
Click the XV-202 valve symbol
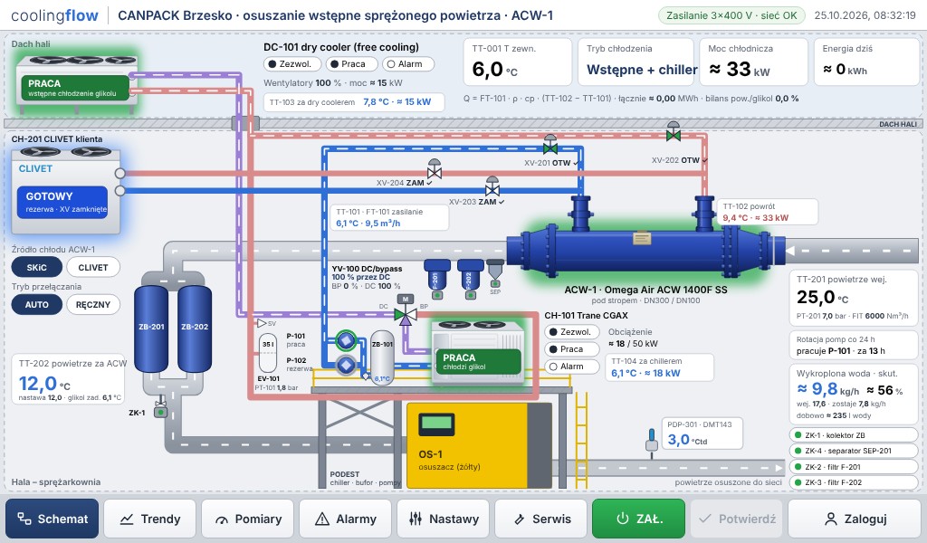[674, 132]
